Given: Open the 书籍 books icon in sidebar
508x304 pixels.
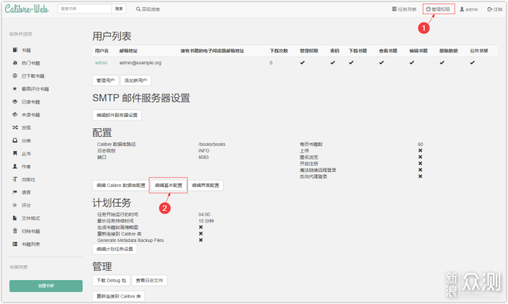Looking at the screenshot, I should click(x=15, y=50).
